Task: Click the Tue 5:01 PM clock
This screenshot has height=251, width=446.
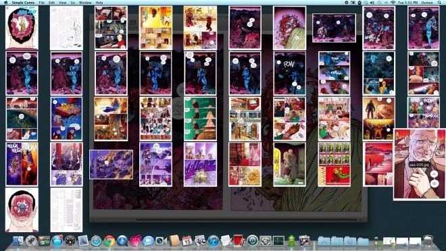Action: pyautogui.click(x=408, y=3)
